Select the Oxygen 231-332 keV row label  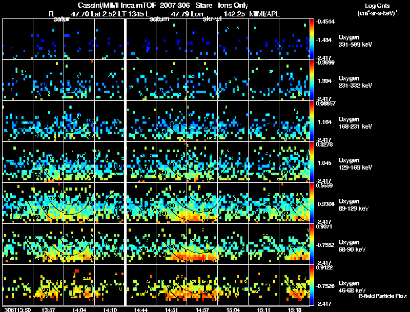355,82
